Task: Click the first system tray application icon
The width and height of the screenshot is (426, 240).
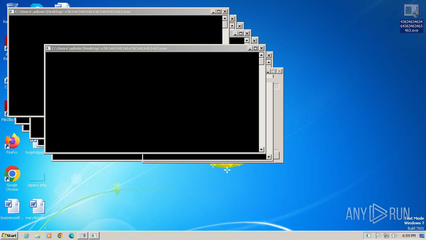Action: 368,236
